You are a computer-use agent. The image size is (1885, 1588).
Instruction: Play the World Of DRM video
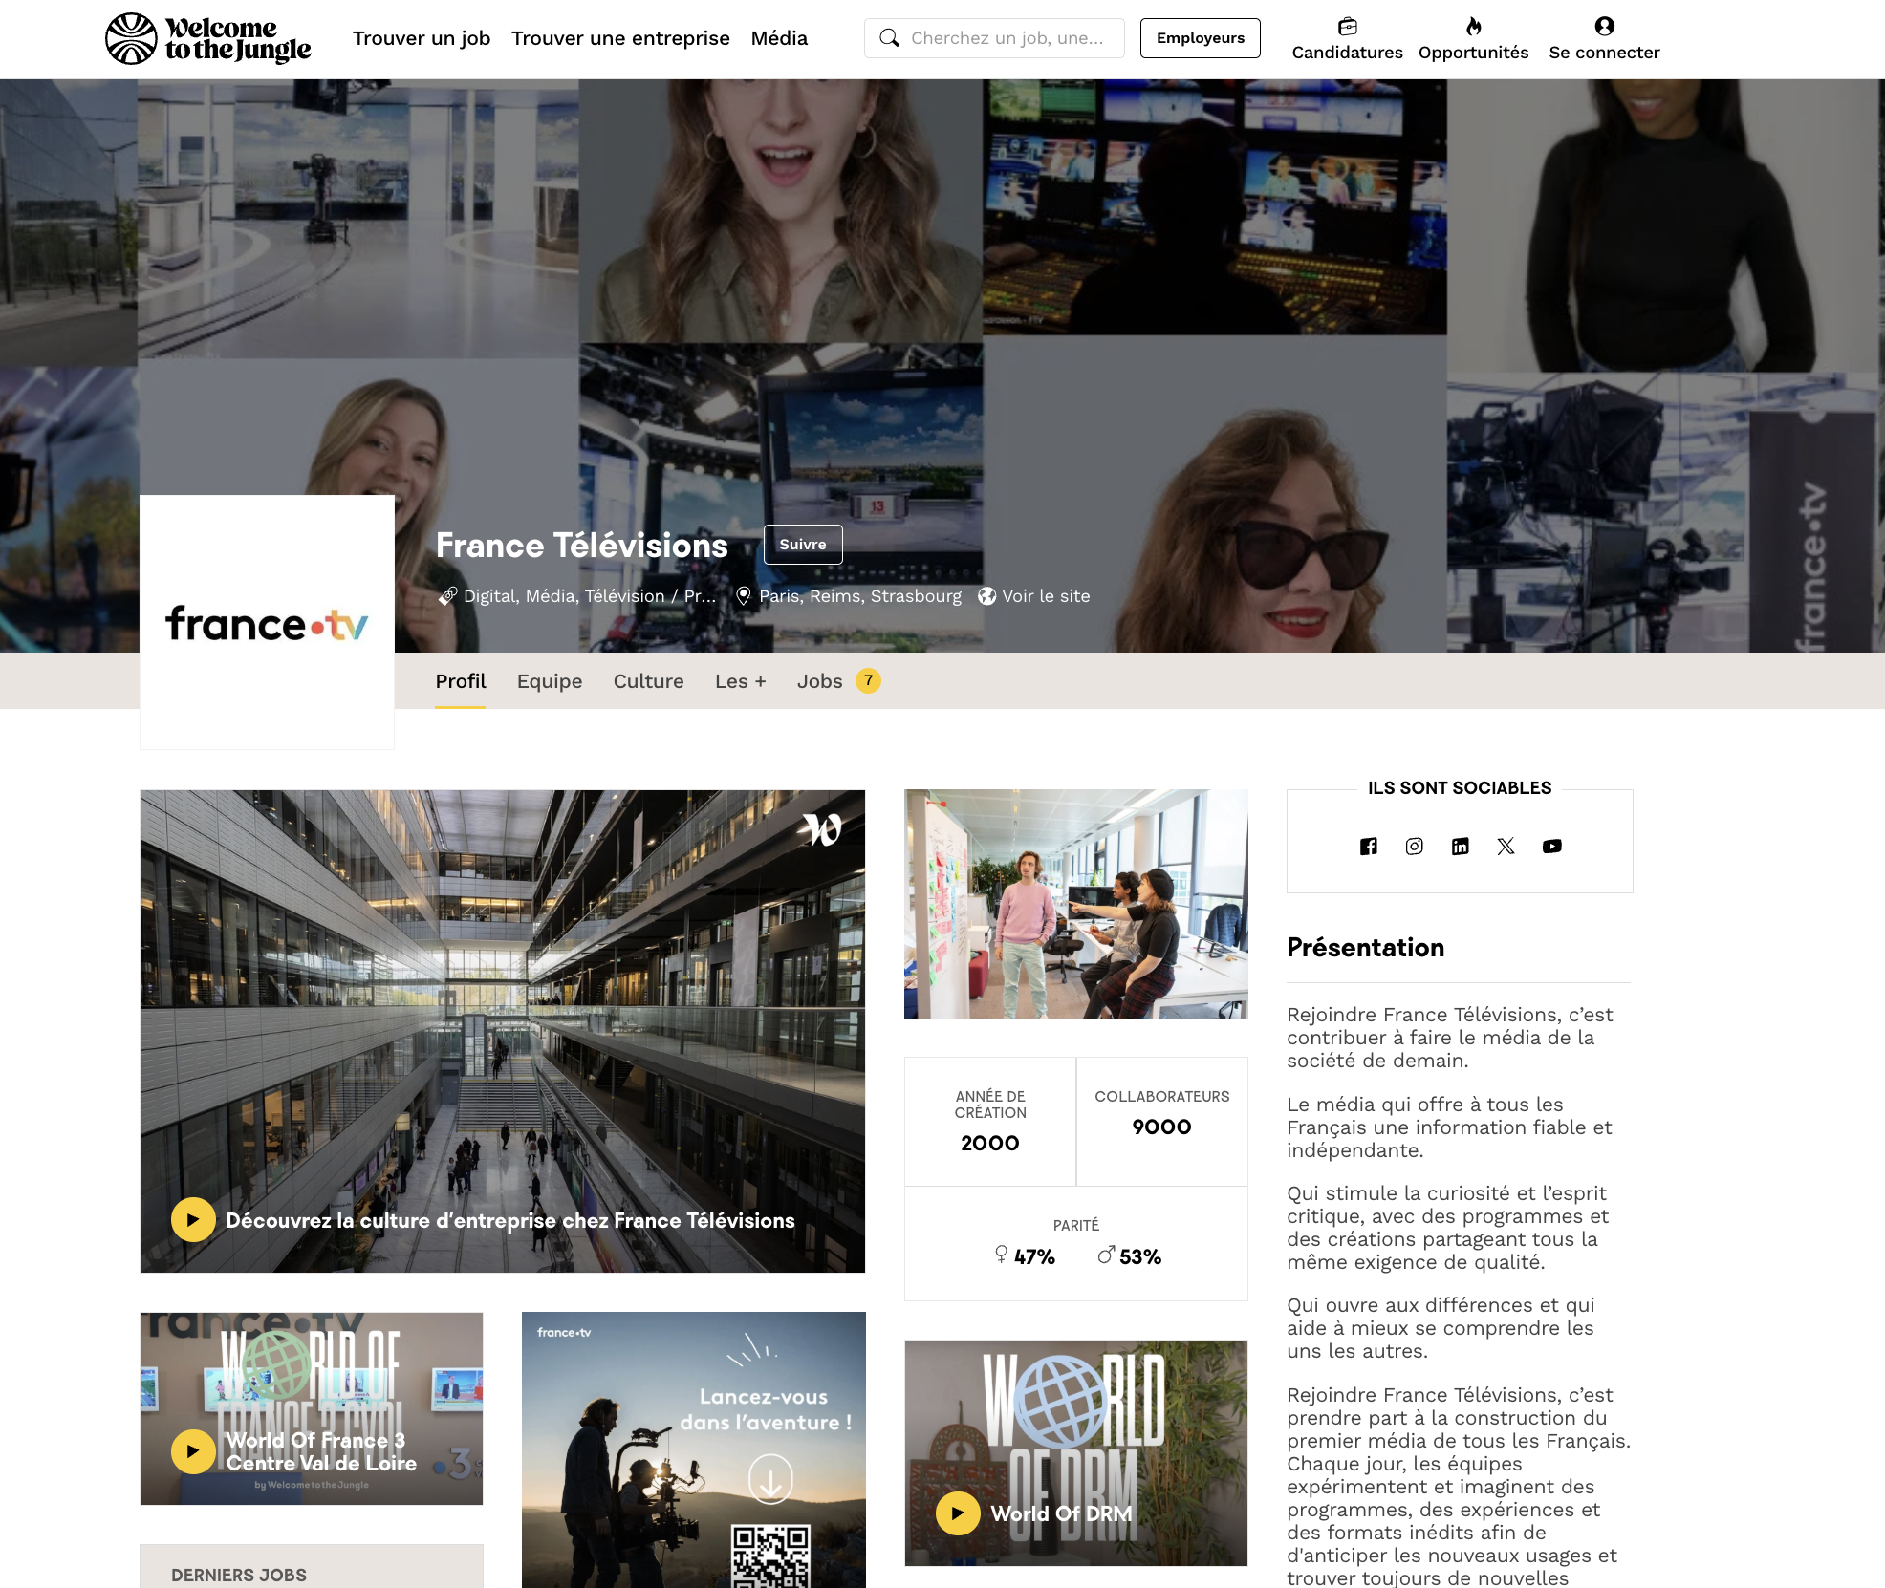tap(958, 1513)
